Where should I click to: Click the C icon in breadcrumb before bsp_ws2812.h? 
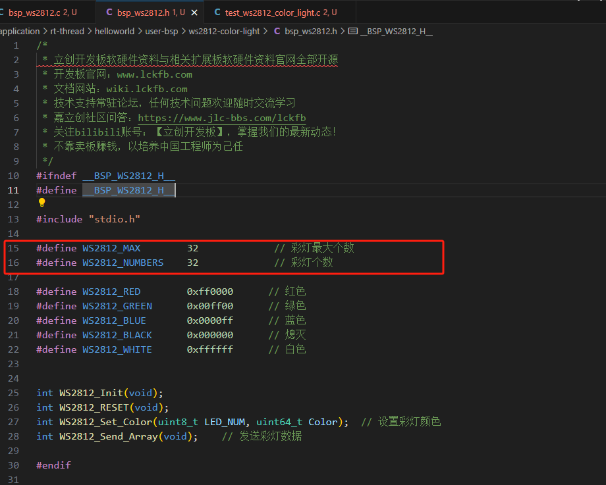point(277,31)
